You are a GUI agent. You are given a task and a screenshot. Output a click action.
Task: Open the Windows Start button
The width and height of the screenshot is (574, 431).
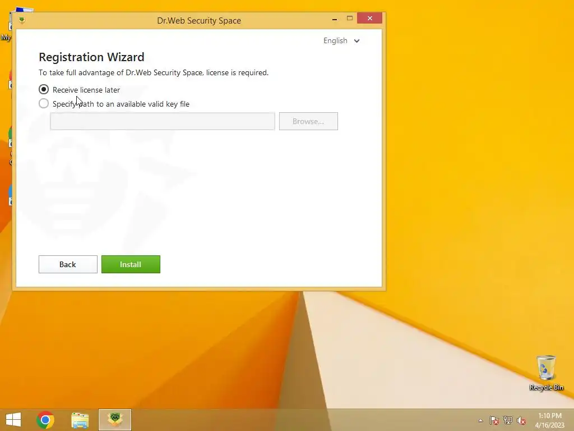click(x=13, y=419)
